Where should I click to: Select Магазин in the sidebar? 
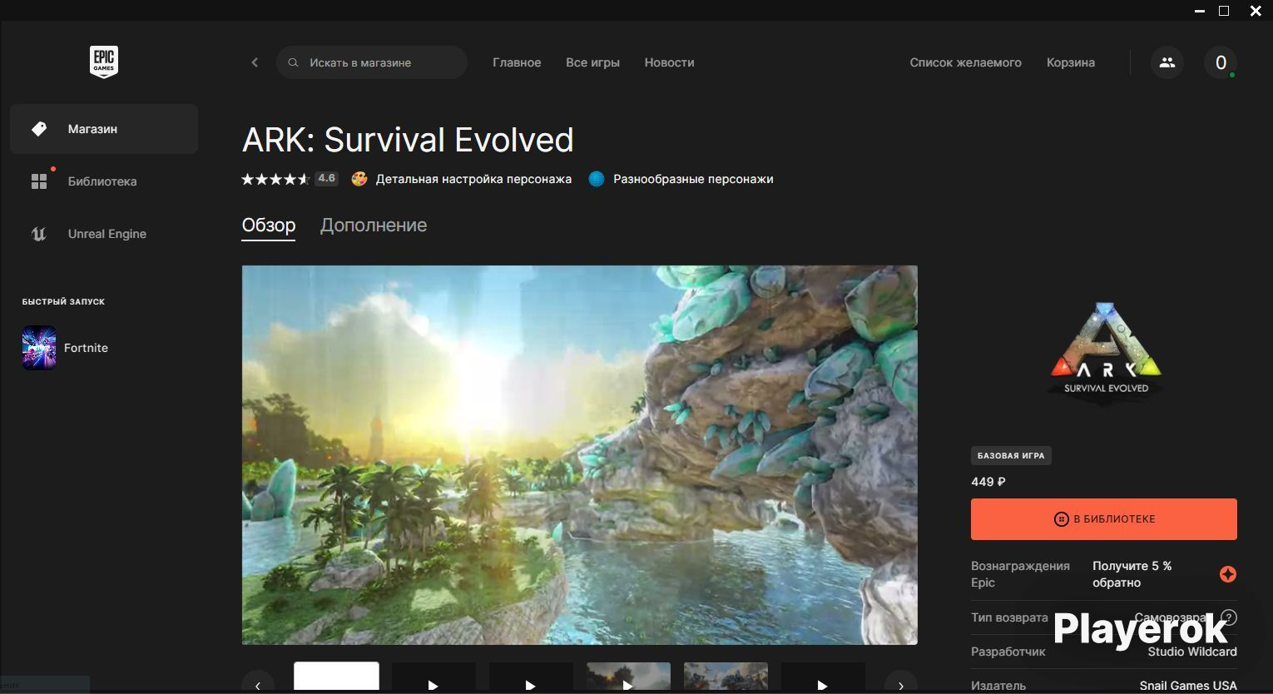(x=104, y=129)
